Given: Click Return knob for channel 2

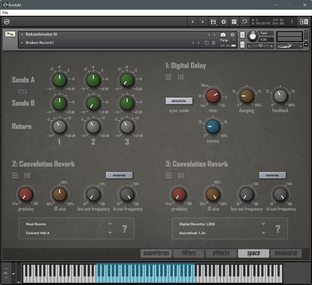Looking at the screenshot, I should (93, 127).
